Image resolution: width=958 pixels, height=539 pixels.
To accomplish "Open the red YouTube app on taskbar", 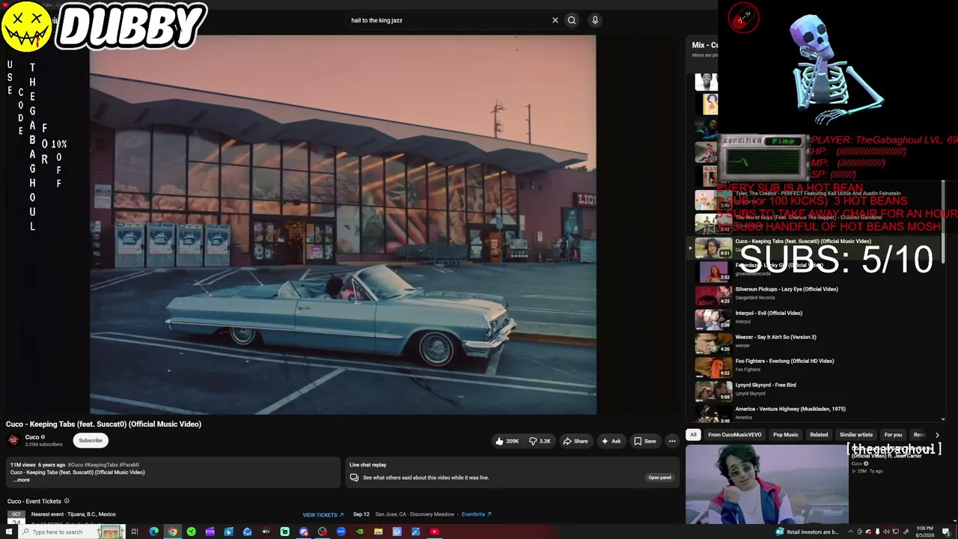I will (x=434, y=532).
